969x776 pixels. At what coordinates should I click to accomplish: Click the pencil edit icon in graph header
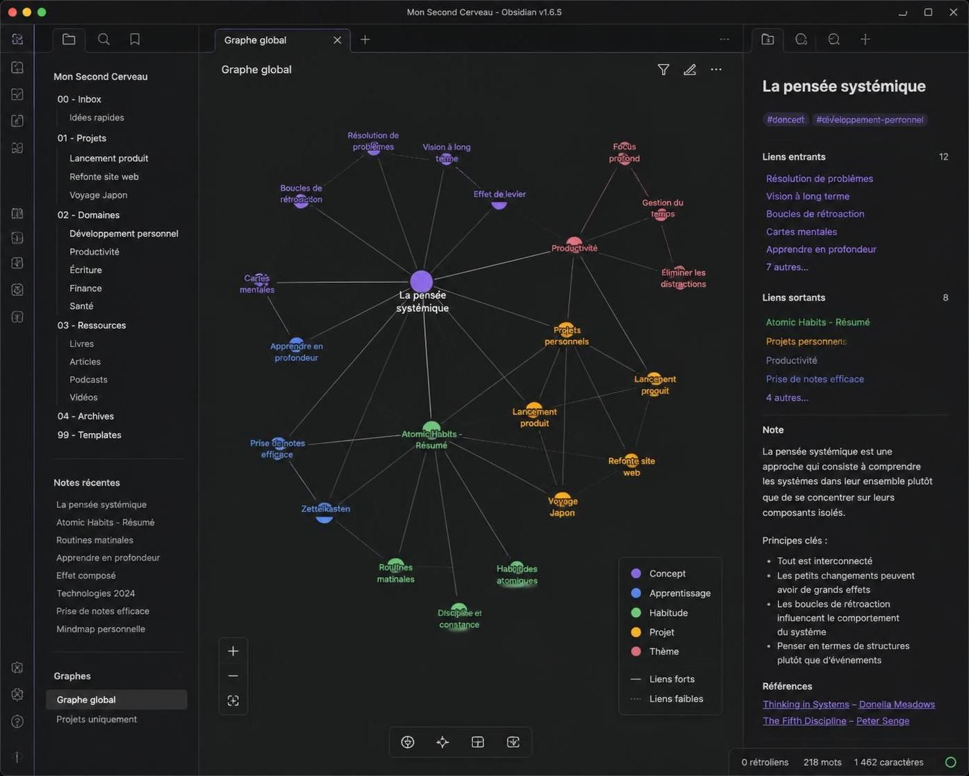point(690,69)
